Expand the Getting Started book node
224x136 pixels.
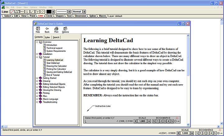(x=37, y=78)
